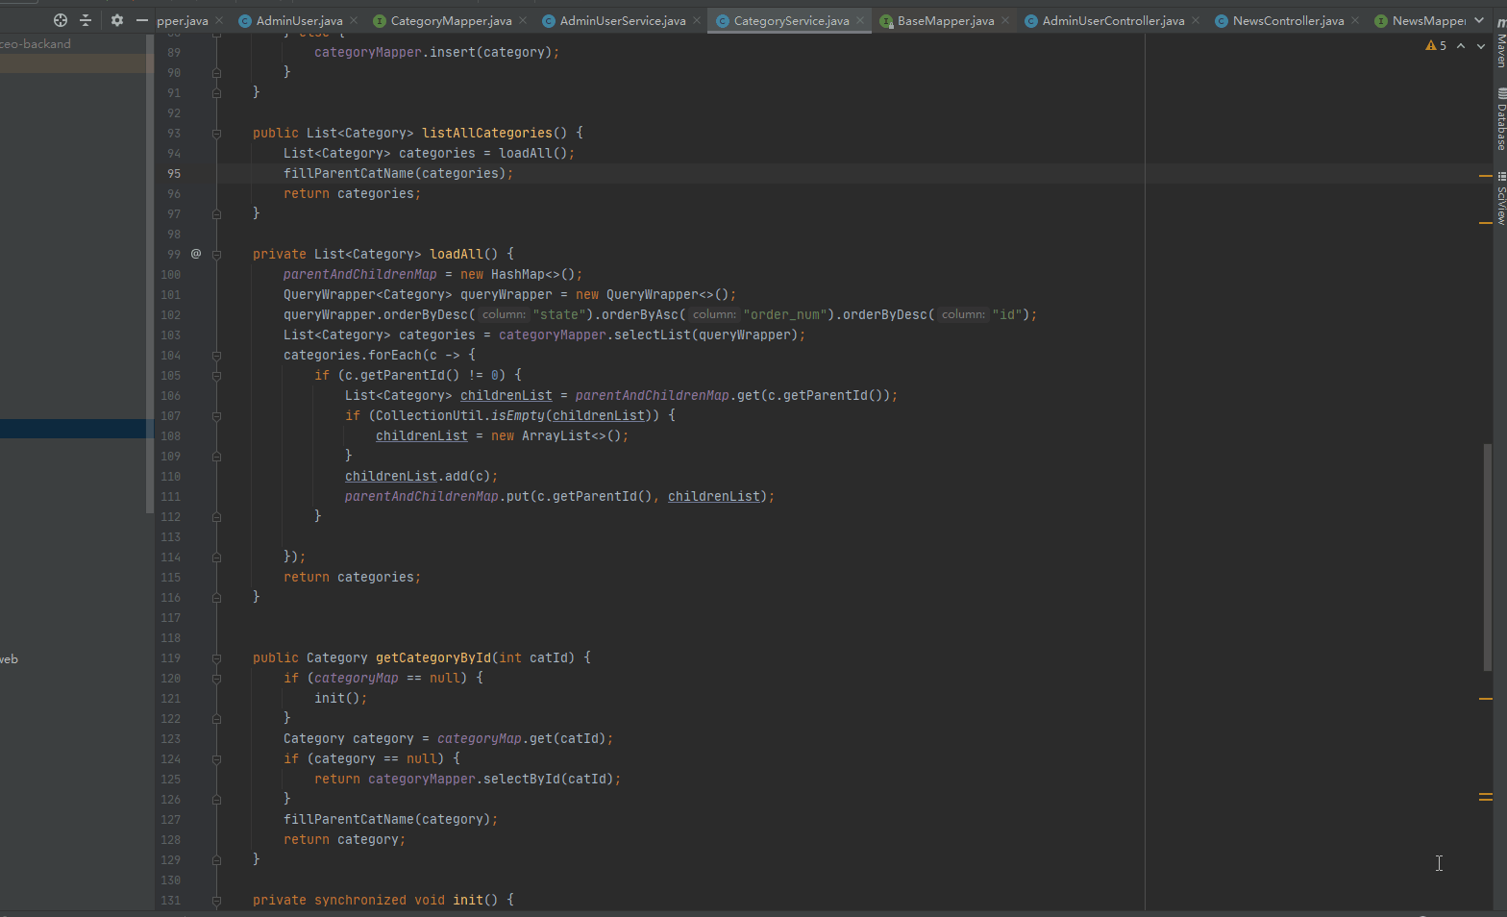Switch to NewsController.java tab
Image resolution: width=1507 pixels, height=917 pixels.
click(x=1288, y=20)
